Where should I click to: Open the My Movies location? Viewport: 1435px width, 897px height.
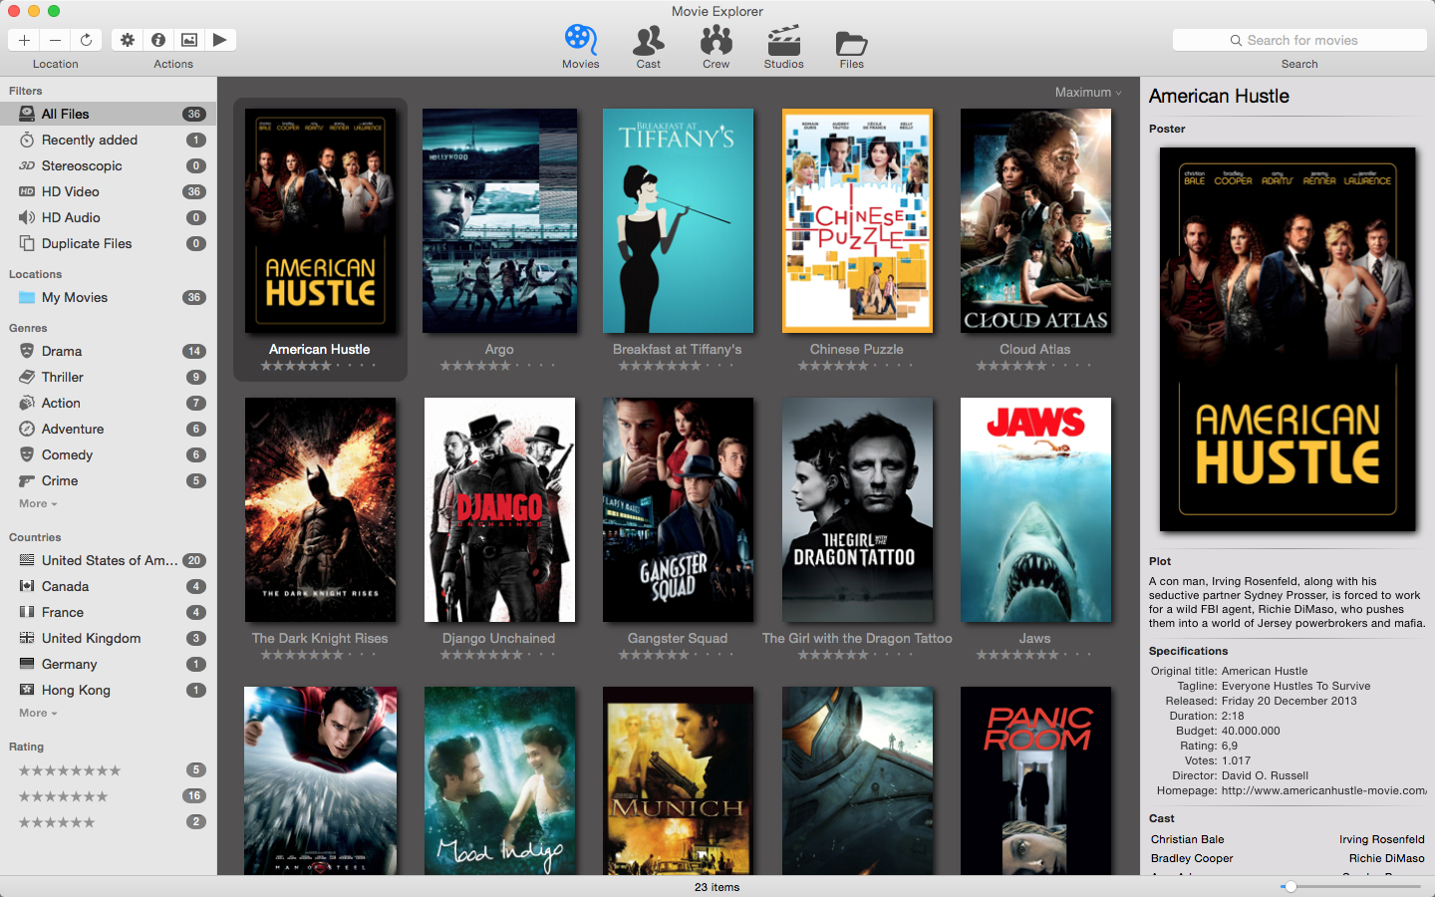(x=108, y=297)
